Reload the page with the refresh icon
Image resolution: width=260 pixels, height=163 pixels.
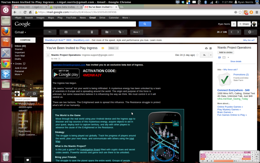coord(25,12)
